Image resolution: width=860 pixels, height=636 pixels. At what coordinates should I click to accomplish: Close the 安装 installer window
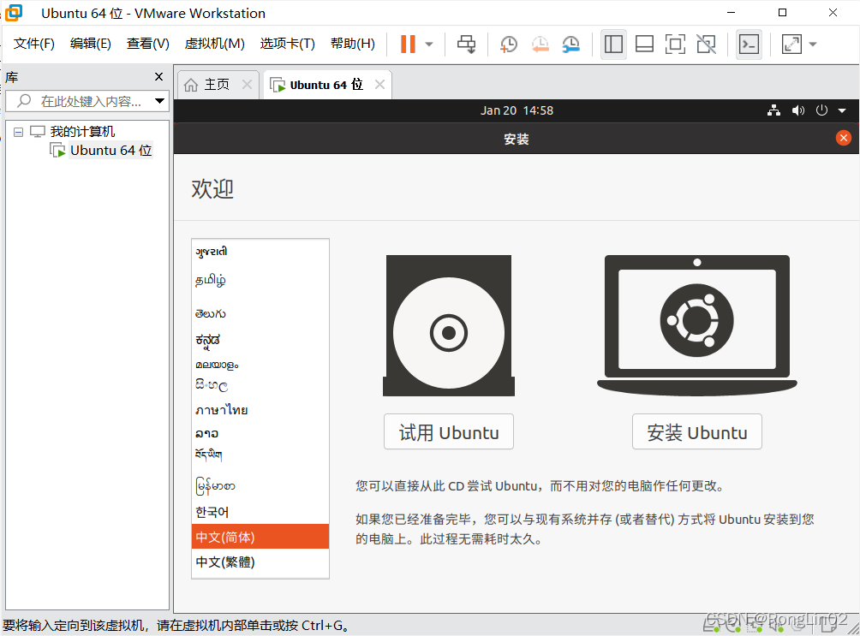coord(844,138)
